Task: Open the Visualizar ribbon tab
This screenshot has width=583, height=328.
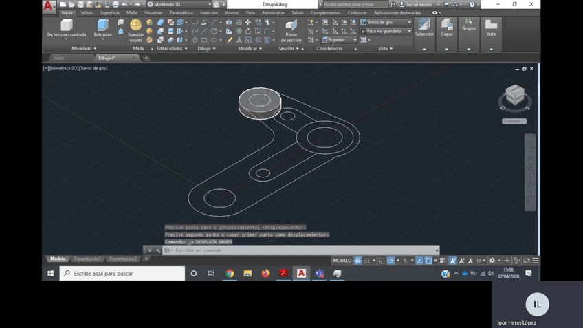Action: pos(153,12)
